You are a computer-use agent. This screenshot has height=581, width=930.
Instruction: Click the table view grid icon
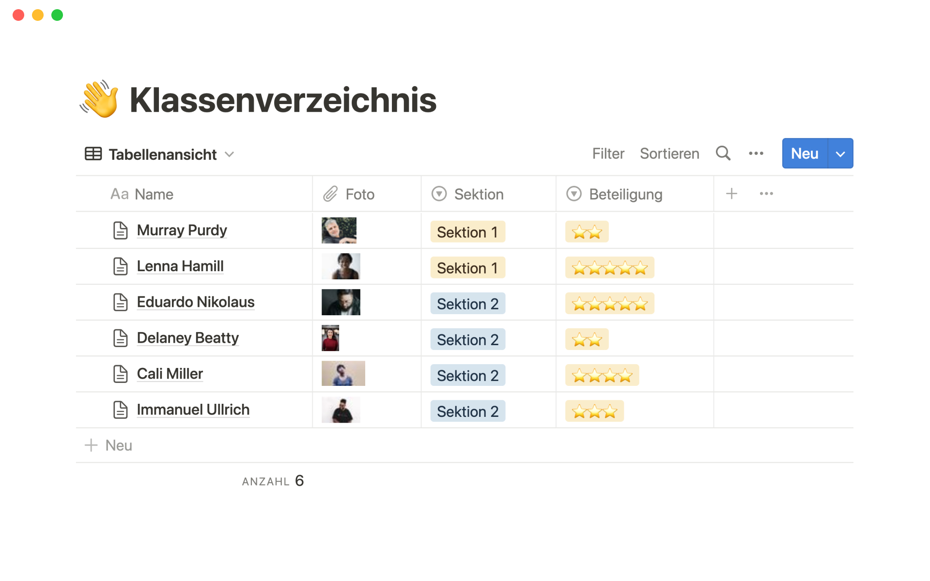click(93, 153)
